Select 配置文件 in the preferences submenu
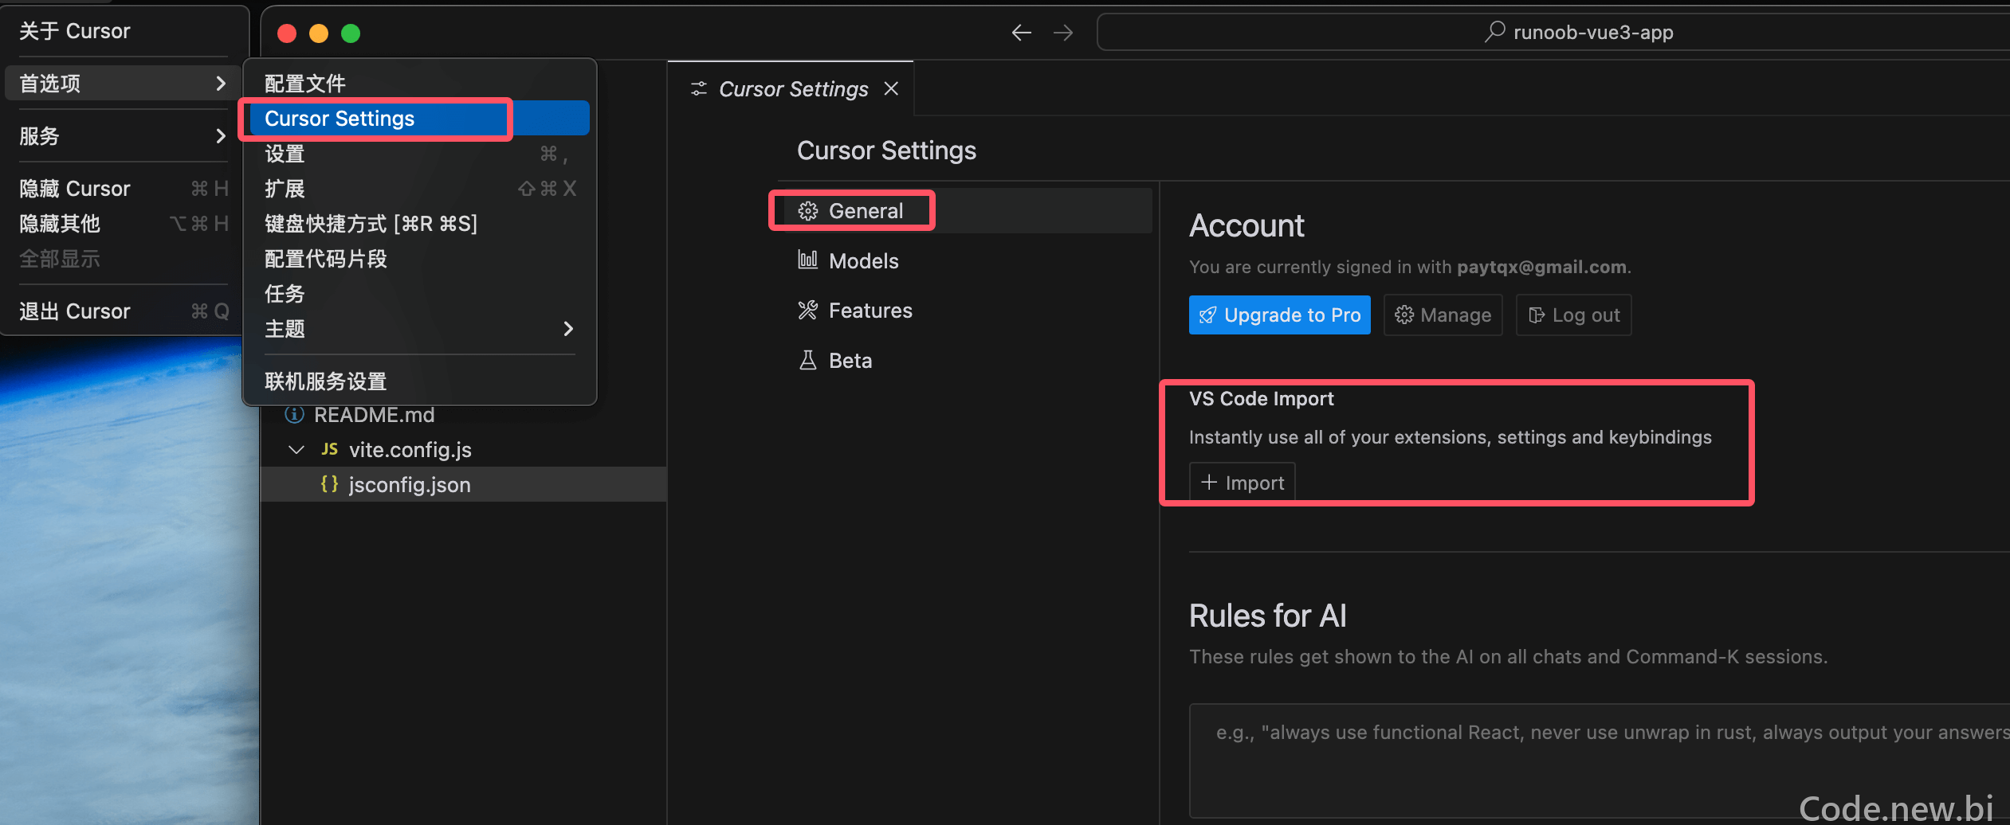 (419, 84)
